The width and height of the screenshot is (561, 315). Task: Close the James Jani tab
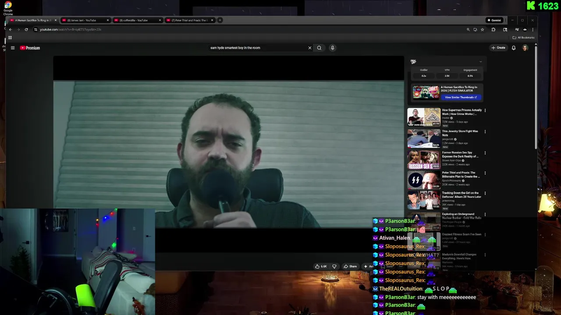point(108,20)
